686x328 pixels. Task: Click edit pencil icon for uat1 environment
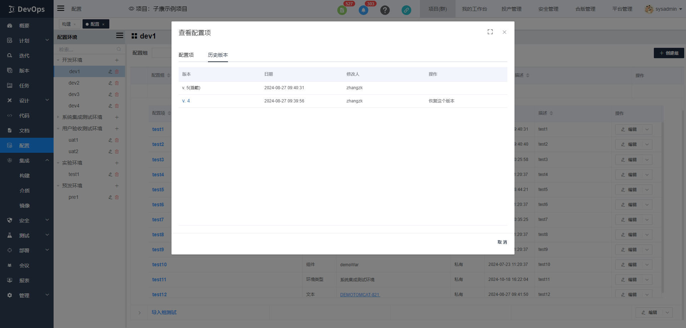(110, 140)
